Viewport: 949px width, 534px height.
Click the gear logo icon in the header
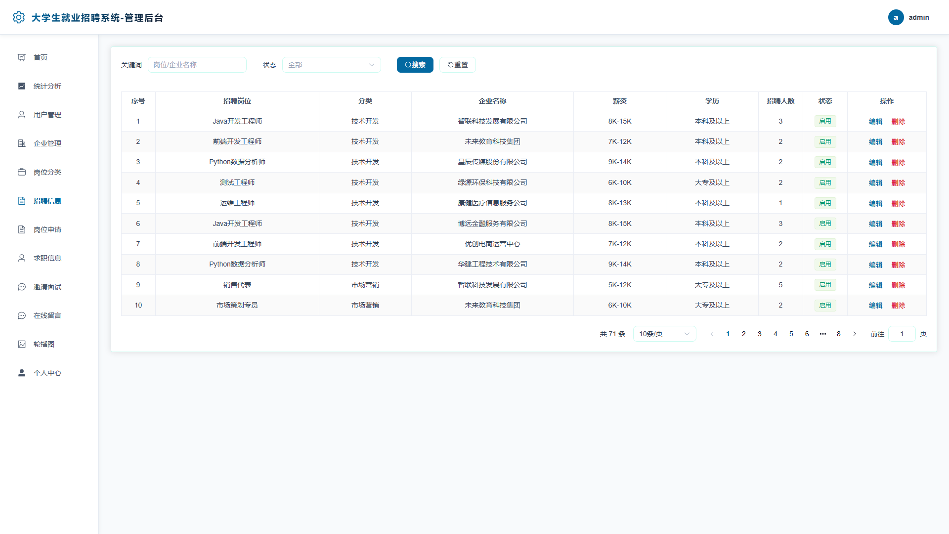coord(19,17)
